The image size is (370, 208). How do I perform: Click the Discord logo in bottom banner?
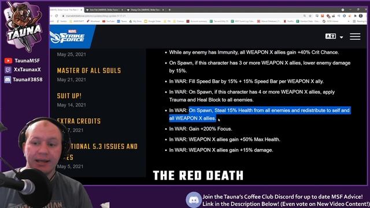coord(194,200)
